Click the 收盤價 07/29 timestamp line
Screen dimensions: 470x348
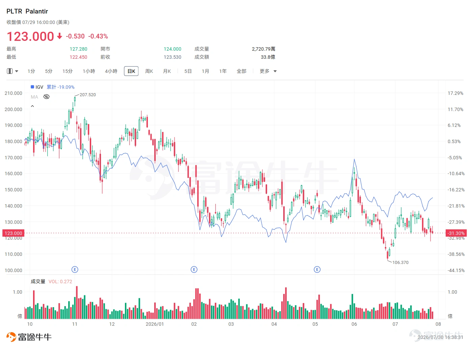point(38,22)
